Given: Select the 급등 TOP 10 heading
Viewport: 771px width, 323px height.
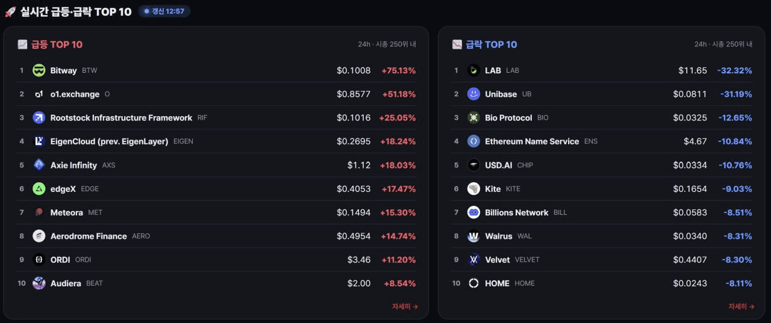Looking at the screenshot, I should [x=57, y=45].
